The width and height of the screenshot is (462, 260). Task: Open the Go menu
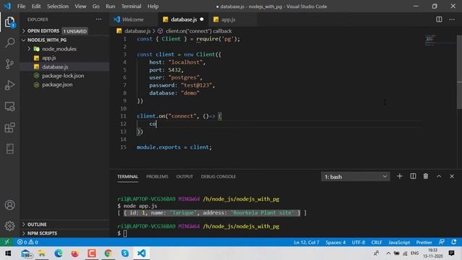coord(96,6)
